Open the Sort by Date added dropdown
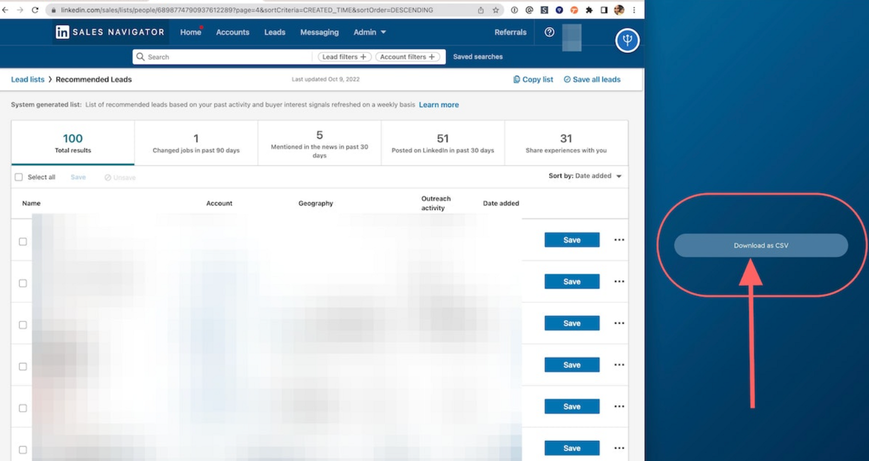The width and height of the screenshot is (869, 461). [x=585, y=176]
